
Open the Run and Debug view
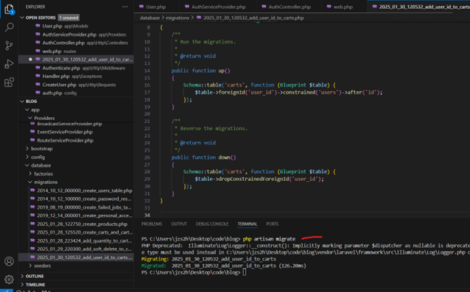tap(9, 64)
